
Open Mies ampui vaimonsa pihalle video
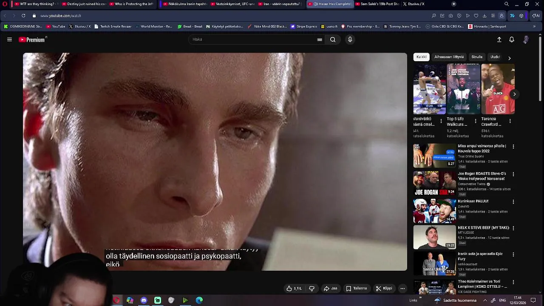[x=434, y=156]
